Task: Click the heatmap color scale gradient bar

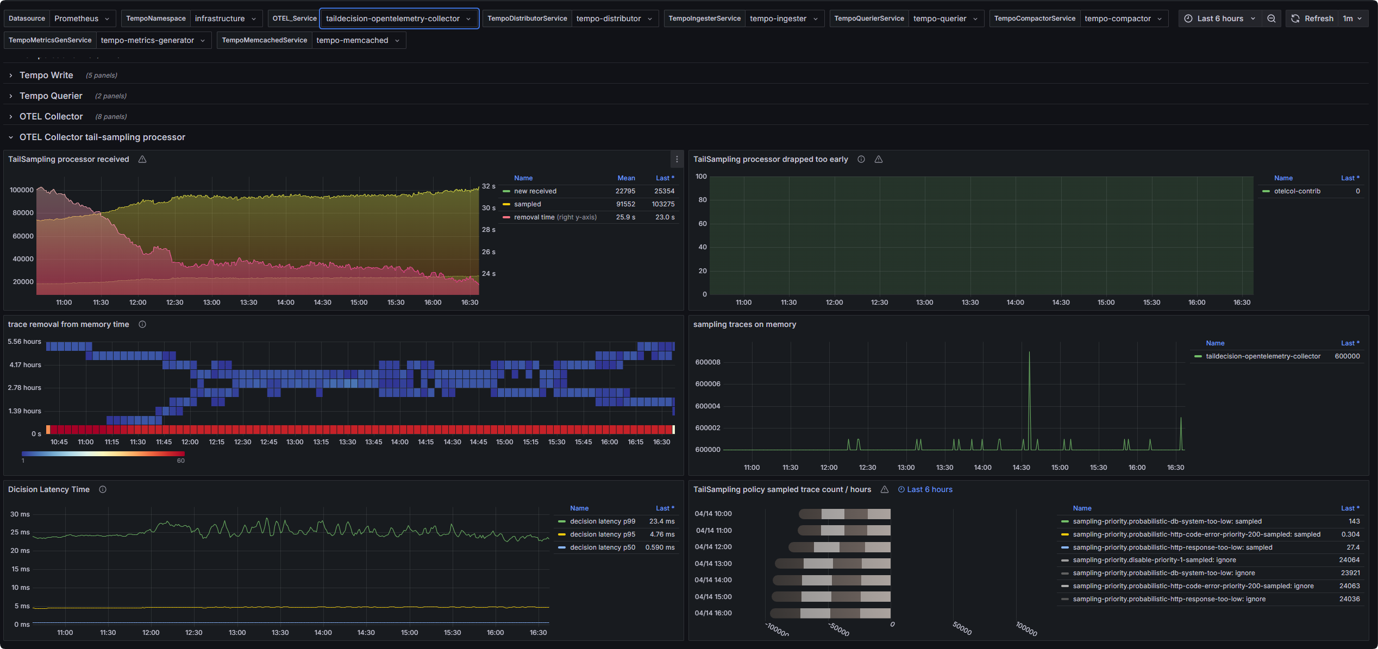Action: click(x=103, y=453)
